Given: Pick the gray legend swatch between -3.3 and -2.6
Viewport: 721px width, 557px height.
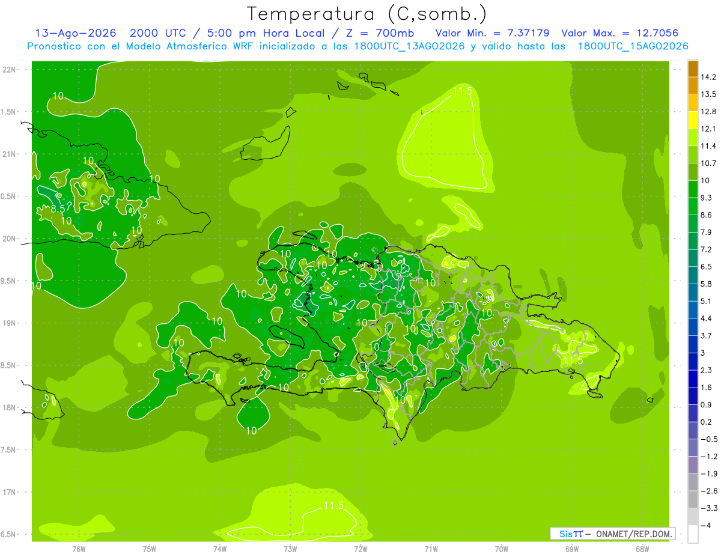Looking at the screenshot, I should tap(693, 499).
